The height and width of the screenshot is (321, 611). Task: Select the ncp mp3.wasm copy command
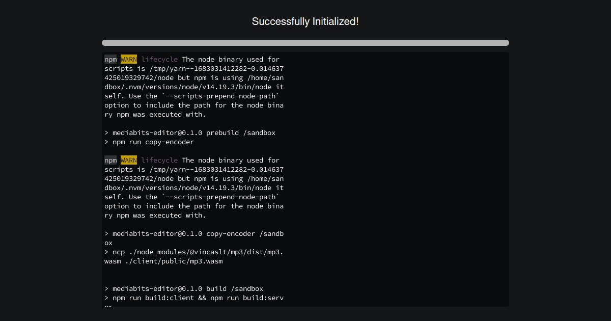[x=193, y=252]
